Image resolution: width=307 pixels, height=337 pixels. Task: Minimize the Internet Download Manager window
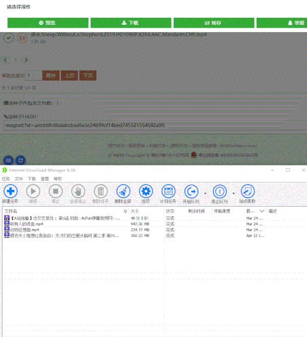click(x=272, y=170)
